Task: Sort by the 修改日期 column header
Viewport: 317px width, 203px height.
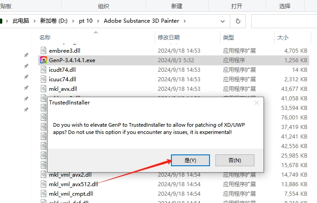Action: [x=169, y=37]
